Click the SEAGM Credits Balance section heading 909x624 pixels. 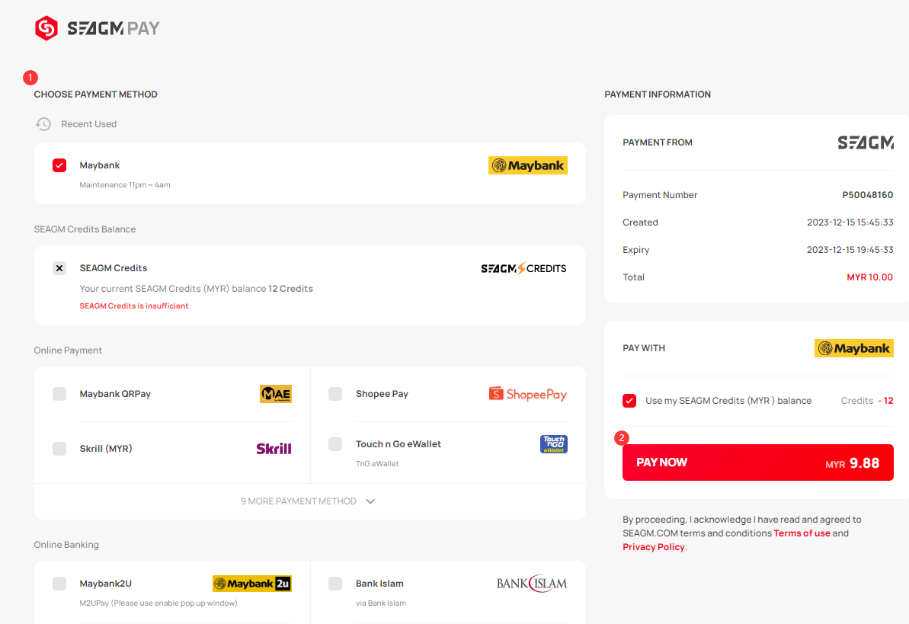point(85,229)
